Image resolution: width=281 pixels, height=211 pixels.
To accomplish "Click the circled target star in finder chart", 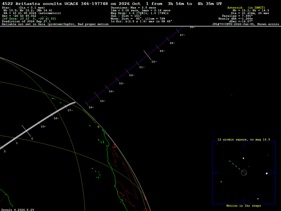I will pyautogui.click(x=244, y=173).
